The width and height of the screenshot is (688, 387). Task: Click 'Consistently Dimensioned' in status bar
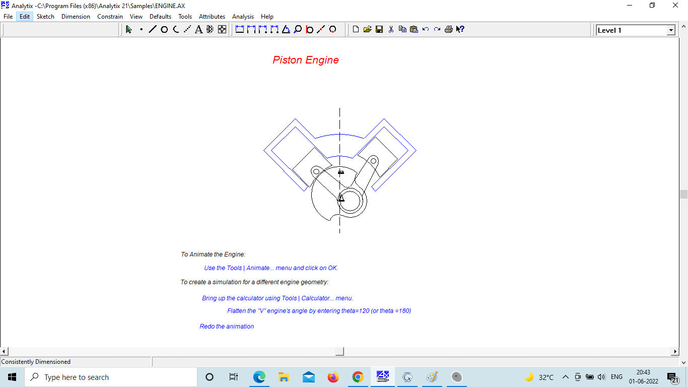pos(36,362)
